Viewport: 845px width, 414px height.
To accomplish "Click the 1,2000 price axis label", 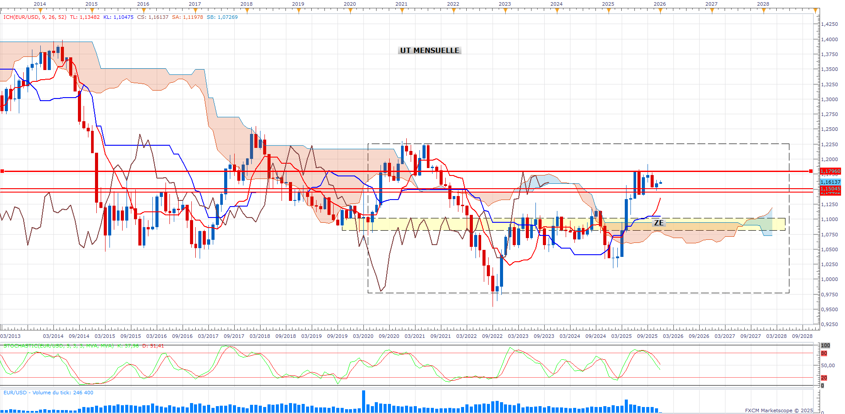I will (x=830, y=159).
